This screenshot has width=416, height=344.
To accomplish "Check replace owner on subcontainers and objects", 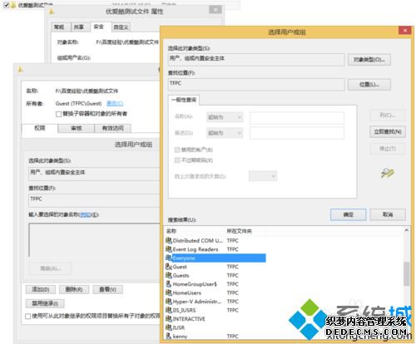I will (x=58, y=114).
